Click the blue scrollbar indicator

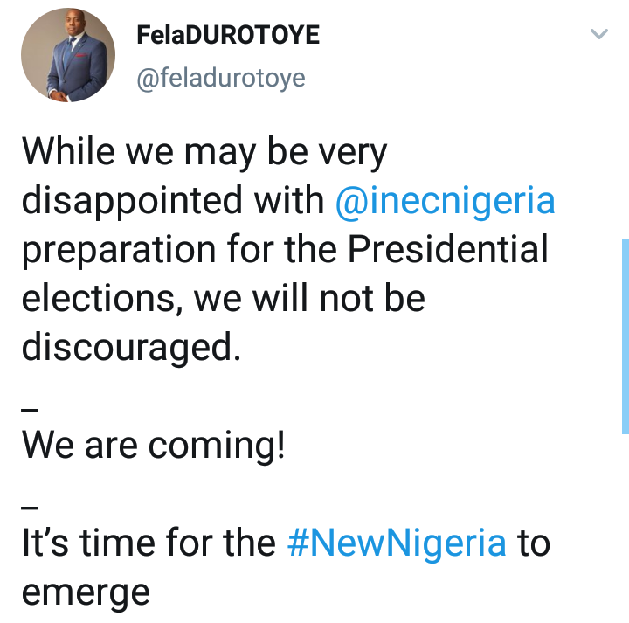(x=625, y=336)
